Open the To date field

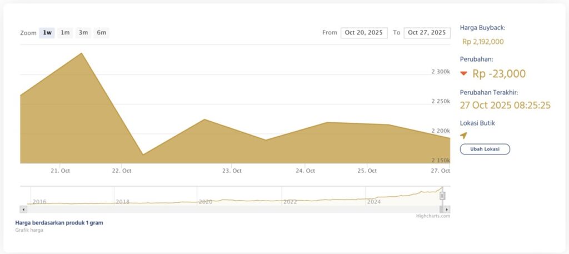(x=427, y=33)
